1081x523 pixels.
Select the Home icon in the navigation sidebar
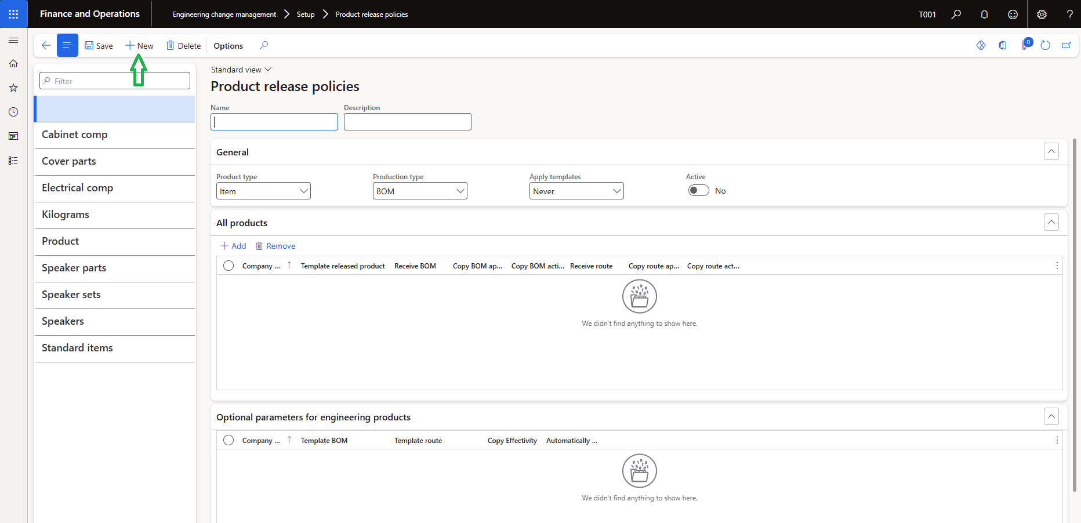tap(13, 64)
